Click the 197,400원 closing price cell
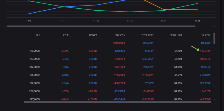 pos(35,99)
